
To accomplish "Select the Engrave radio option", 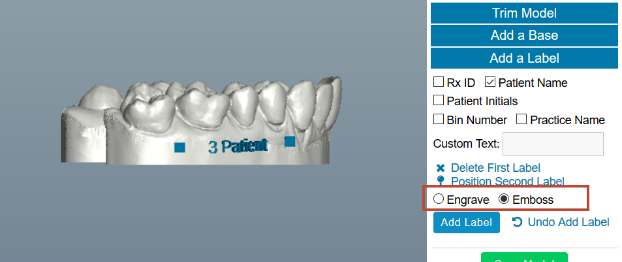I will pos(439,199).
